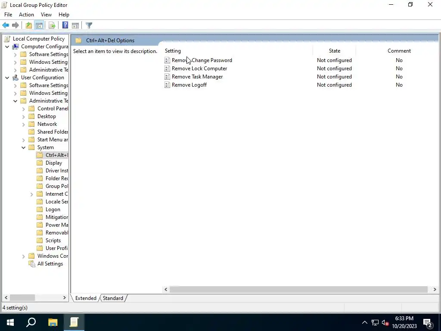Viewport: 441px width, 331px height.
Task: Click Remove Logoff policy icon
Action: pos(168,85)
